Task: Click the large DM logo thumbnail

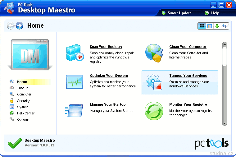Action: coord(30,54)
